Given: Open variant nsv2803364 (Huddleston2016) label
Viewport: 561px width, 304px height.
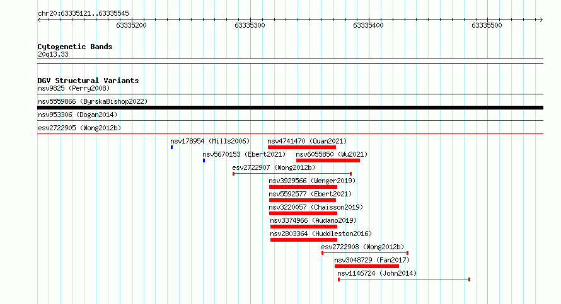Looking at the screenshot, I should (x=321, y=234).
